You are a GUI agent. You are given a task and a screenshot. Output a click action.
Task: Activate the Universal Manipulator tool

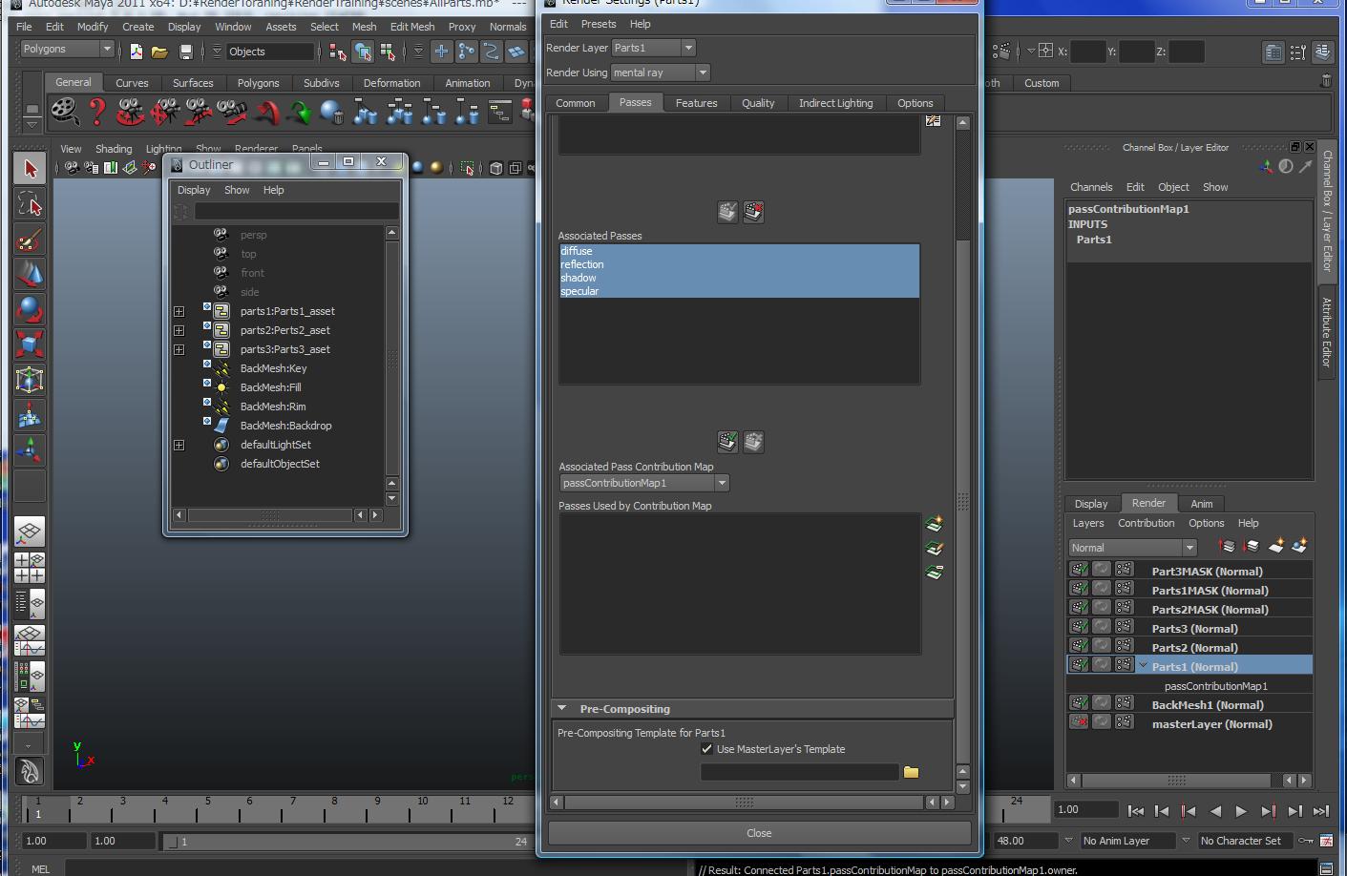click(30, 380)
